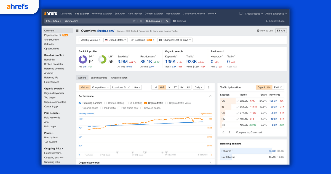Click the 3.9M Backlinks value
The height and width of the screenshot is (174, 331).
pos(123,62)
